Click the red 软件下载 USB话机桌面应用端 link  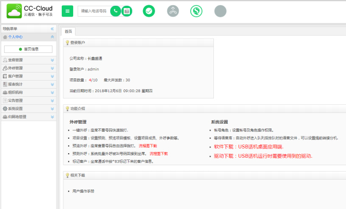coord(249,147)
